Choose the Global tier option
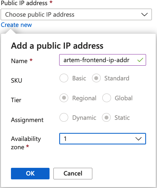This screenshot has height=188, width=157. 106,98
